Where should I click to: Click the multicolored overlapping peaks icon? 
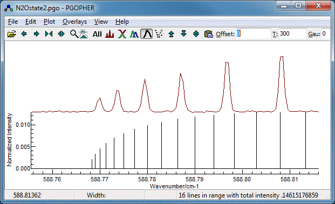coord(134,34)
